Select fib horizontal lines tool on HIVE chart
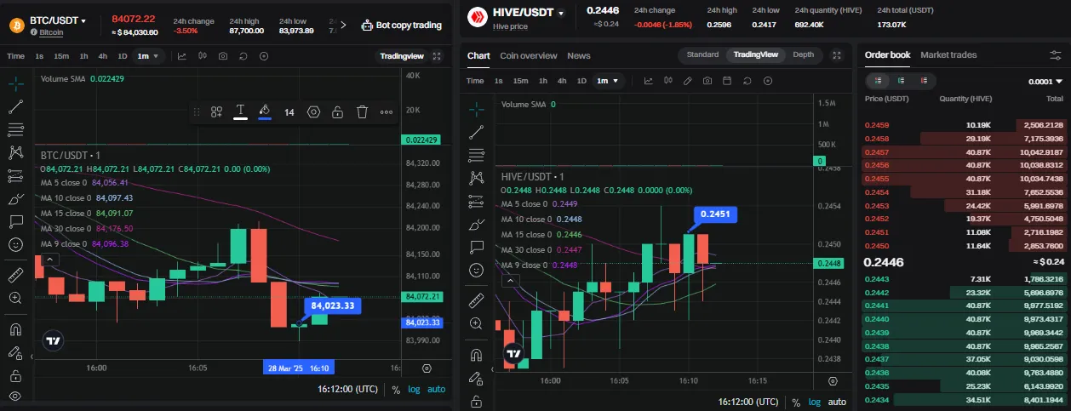Screen dimensions: 1071x411 coord(476,155)
